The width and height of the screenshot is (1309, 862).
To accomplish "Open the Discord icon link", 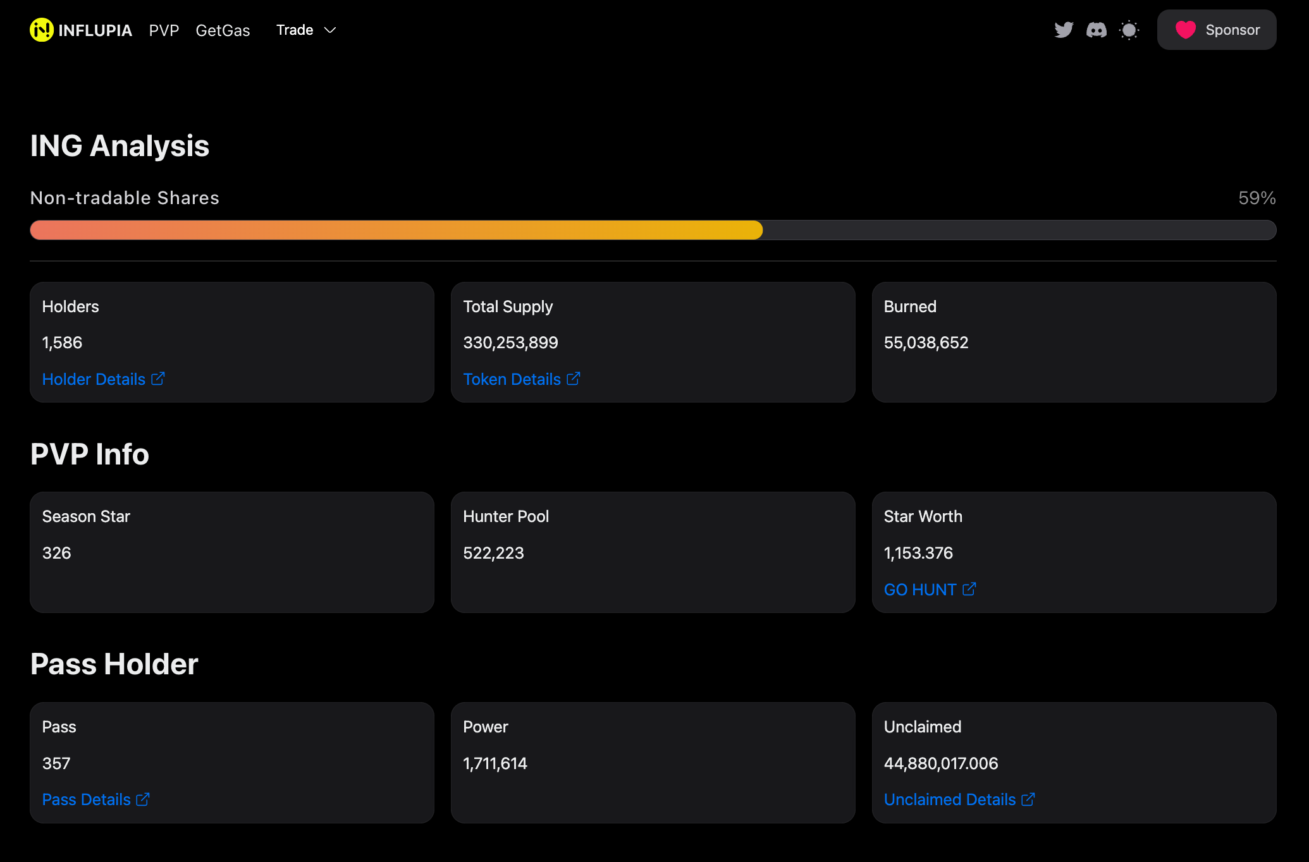I will click(1097, 30).
